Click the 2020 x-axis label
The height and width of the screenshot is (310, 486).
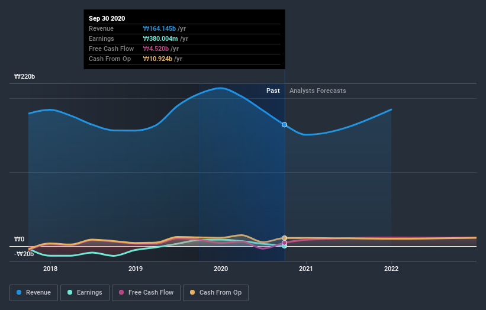click(x=221, y=269)
